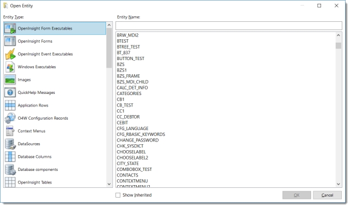Image resolution: width=350 pixels, height=207 pixels.
Task: Pick the Database Columns icon
Action: click(x=10, y=157)
